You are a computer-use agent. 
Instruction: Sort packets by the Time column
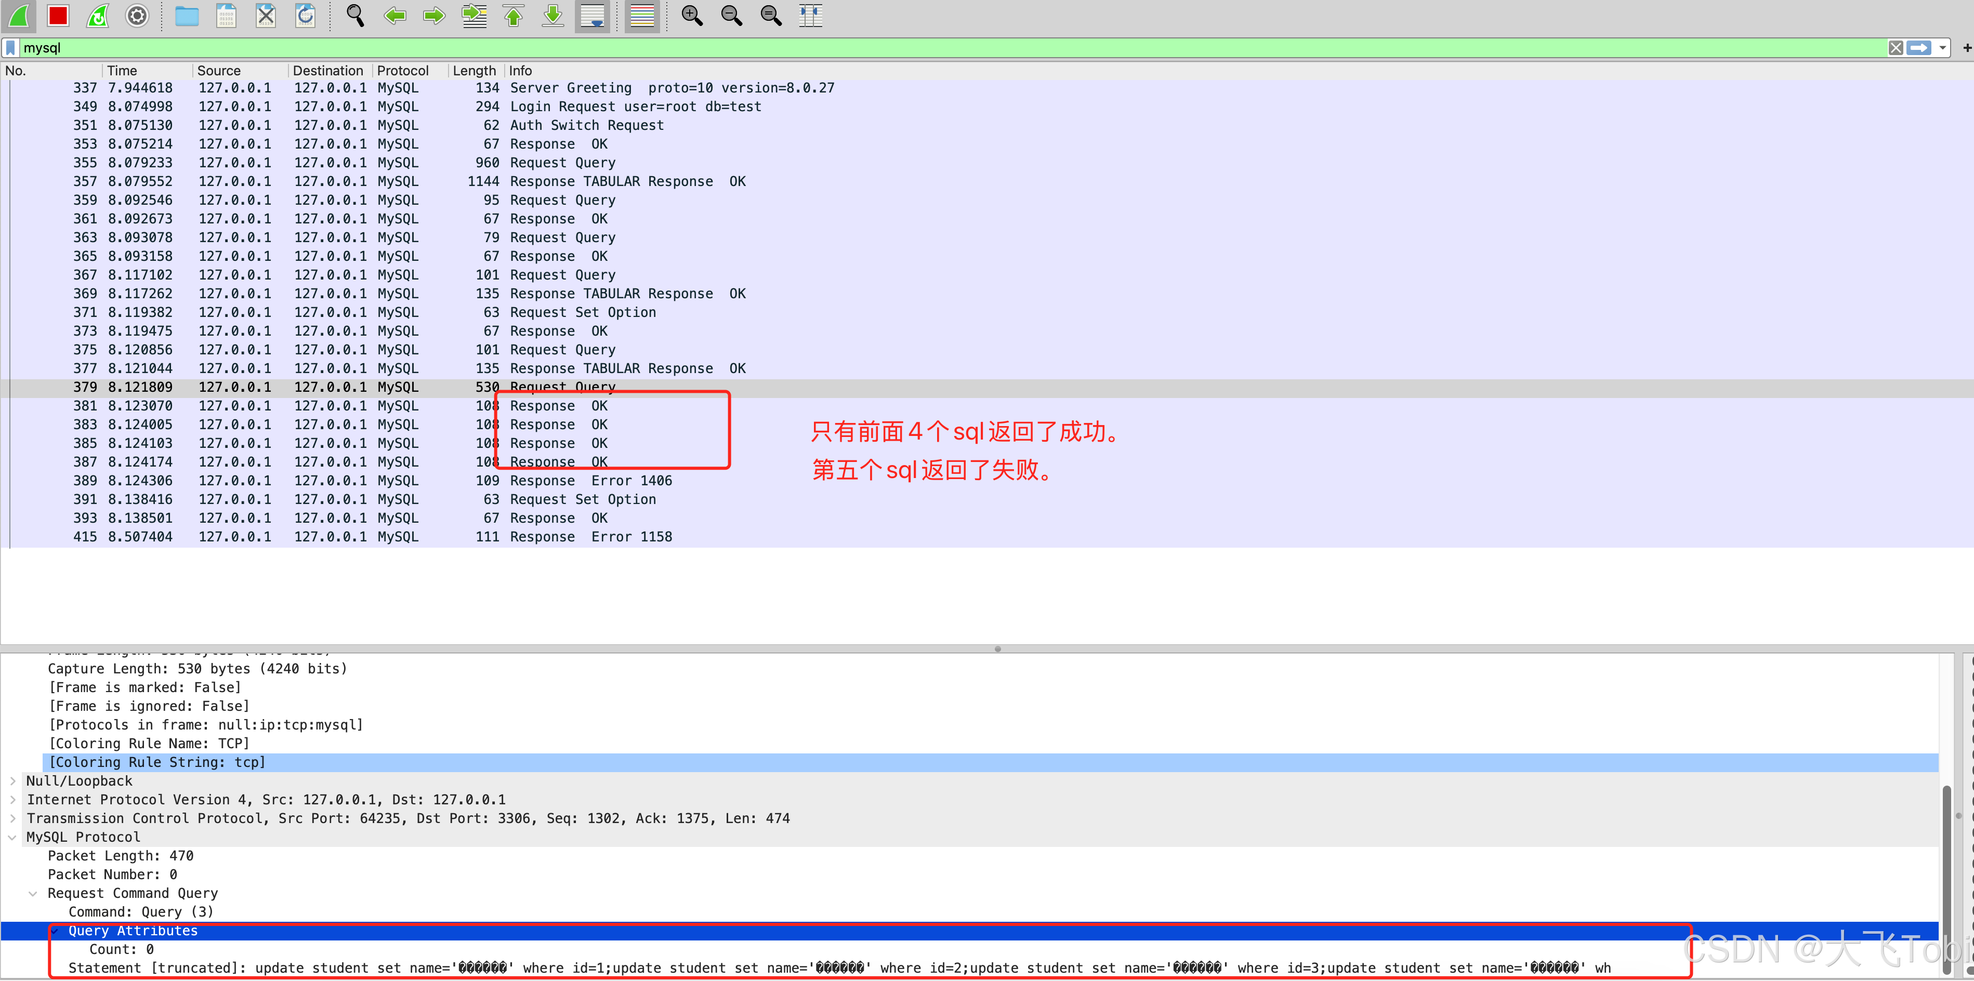(x=123, y=71)
